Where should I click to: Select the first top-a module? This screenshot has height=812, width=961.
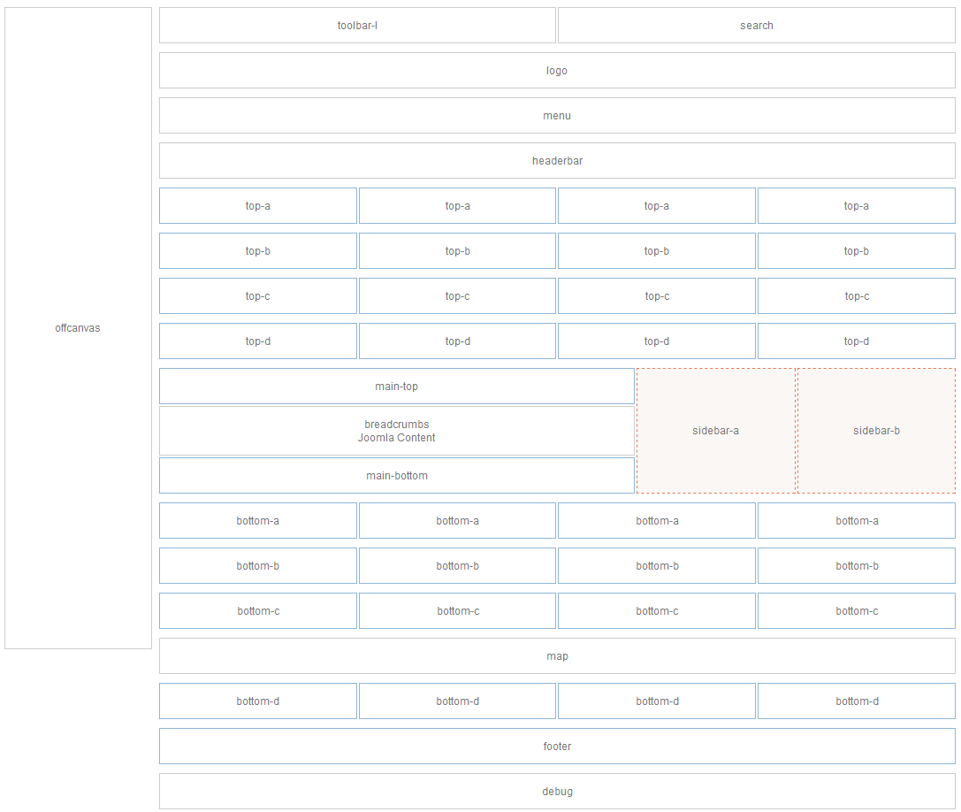pos(257,205)
